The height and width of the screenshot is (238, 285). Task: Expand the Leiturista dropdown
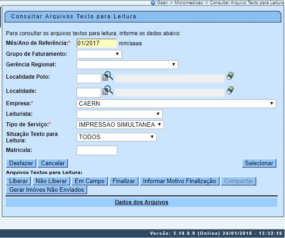click(119, 114)
